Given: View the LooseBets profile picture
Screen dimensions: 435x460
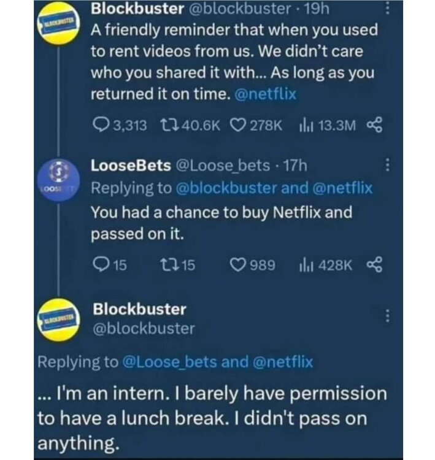Looking at the screenshot, I should (58, 177).
